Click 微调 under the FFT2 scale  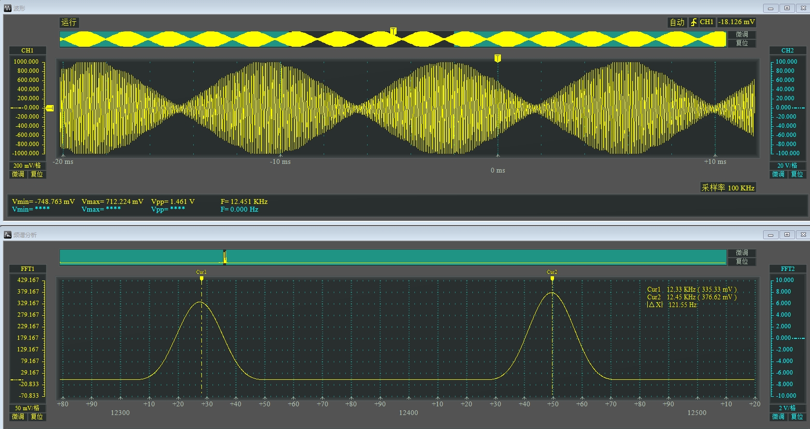coord(778,416)
